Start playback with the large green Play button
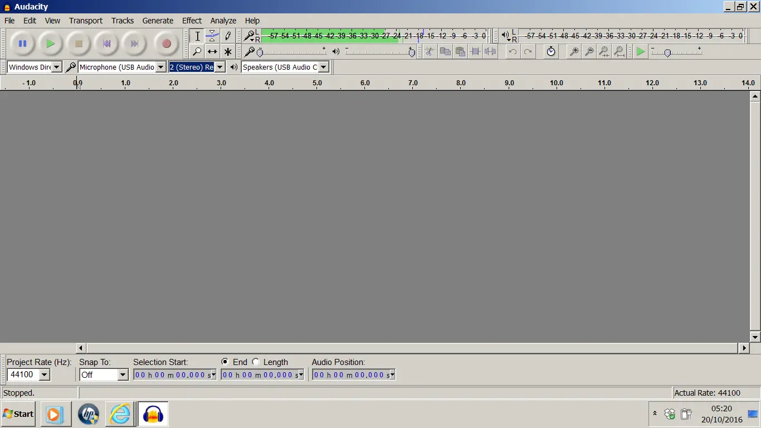 pyautogui.click(x=51, y=43)
